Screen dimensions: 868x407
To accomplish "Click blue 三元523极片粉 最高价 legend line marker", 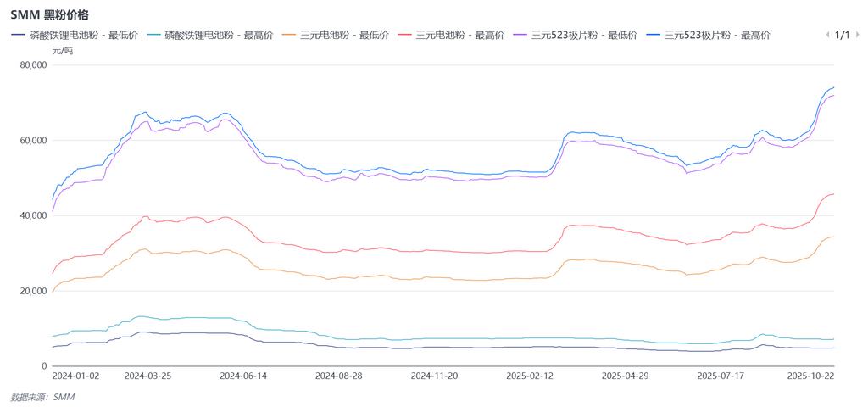I will point(653,35).
